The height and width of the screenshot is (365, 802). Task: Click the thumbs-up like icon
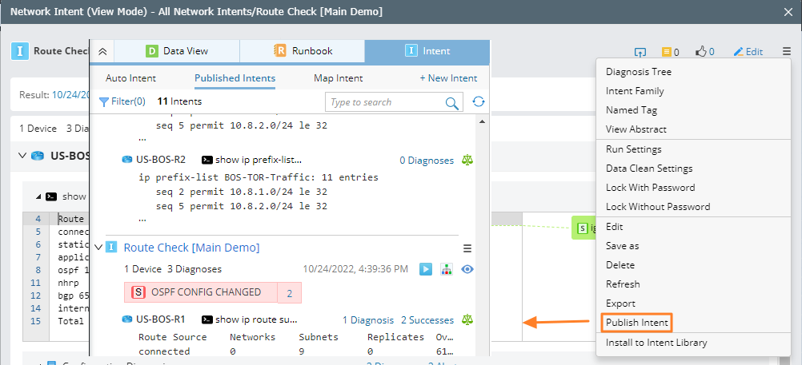[x=700, y=51]
